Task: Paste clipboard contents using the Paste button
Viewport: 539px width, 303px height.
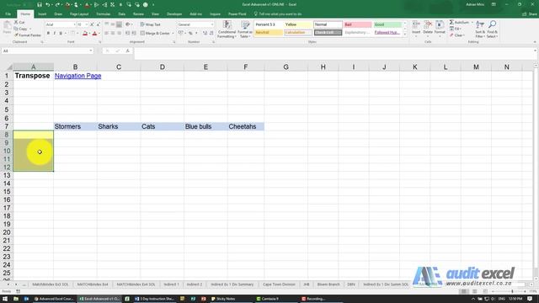Action: 7,28
